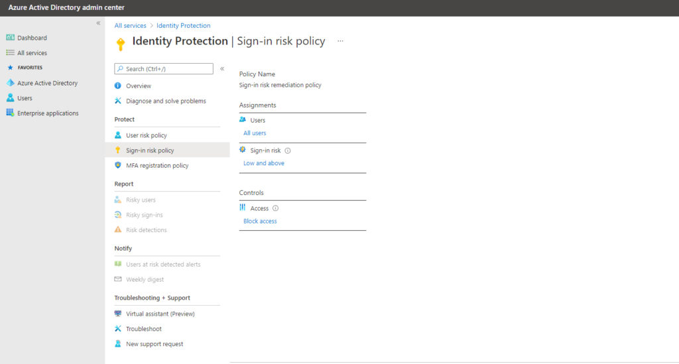Click the Low and above risk link
Viewport: 679px width, 364px height.
264,163
